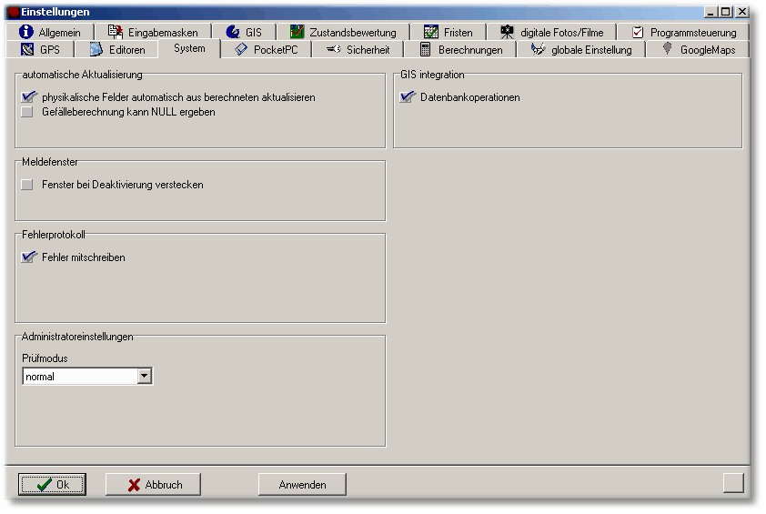Switch to the Sicherheit tab
Viewport: 766px width, 514px height.
pos(359,50)
